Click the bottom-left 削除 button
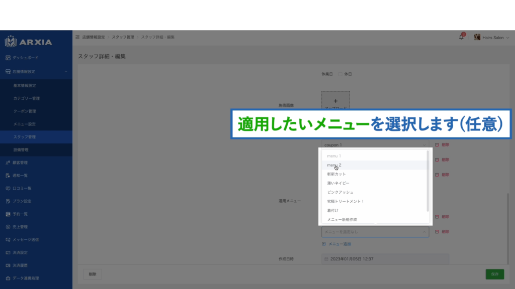 pyautogui.click(x=93, y=274)
